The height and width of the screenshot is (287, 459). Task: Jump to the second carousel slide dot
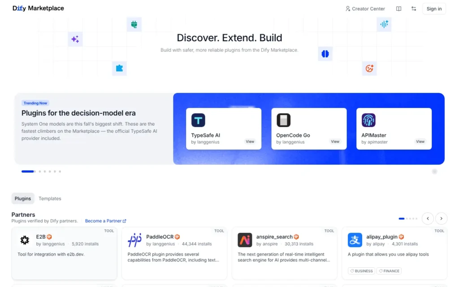tap(40, 172)
